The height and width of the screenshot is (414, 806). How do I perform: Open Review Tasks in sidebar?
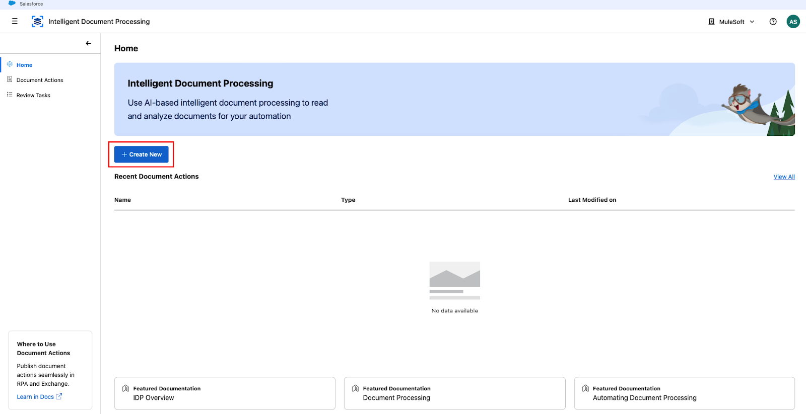coord(33,95)
